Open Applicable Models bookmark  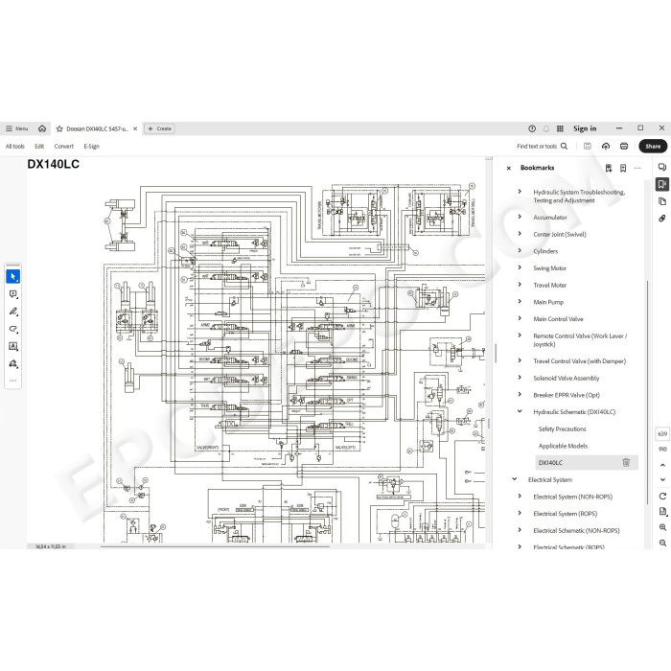click(x=563, y=446)
